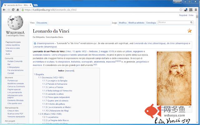Open Elemento Wikidata link
The width and height of the screenshot is (200, 125).
pyautogui.click(x=15, y=100)
